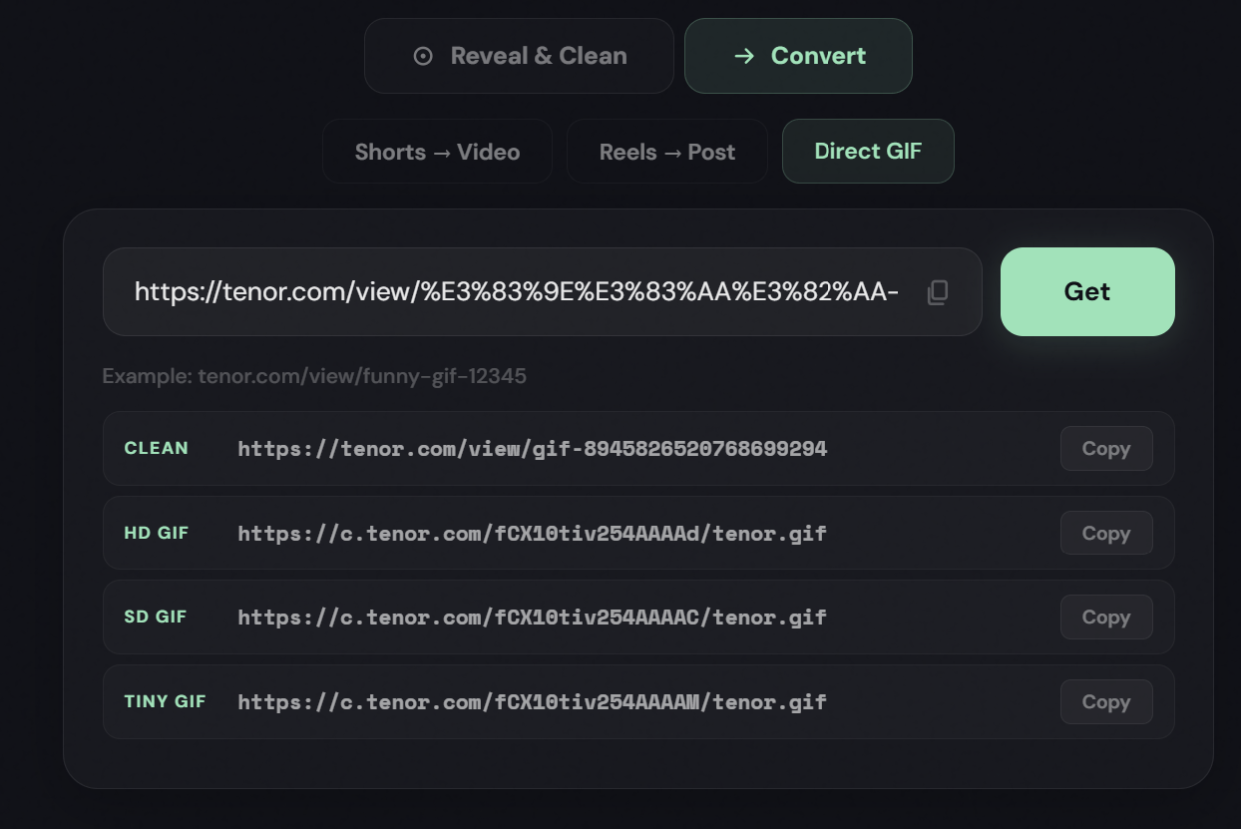This screenshot has height=829, width=1241.
Task: Click the example text under the input
Action: pos(313,376)
